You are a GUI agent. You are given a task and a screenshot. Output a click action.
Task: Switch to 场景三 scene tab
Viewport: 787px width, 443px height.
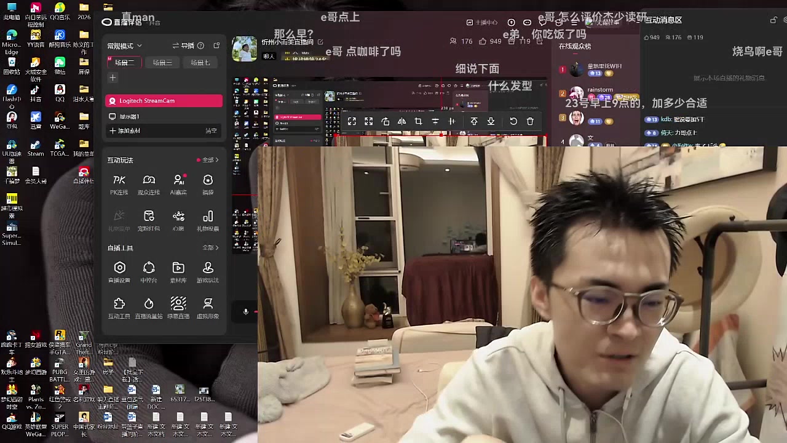coord(162,63)
